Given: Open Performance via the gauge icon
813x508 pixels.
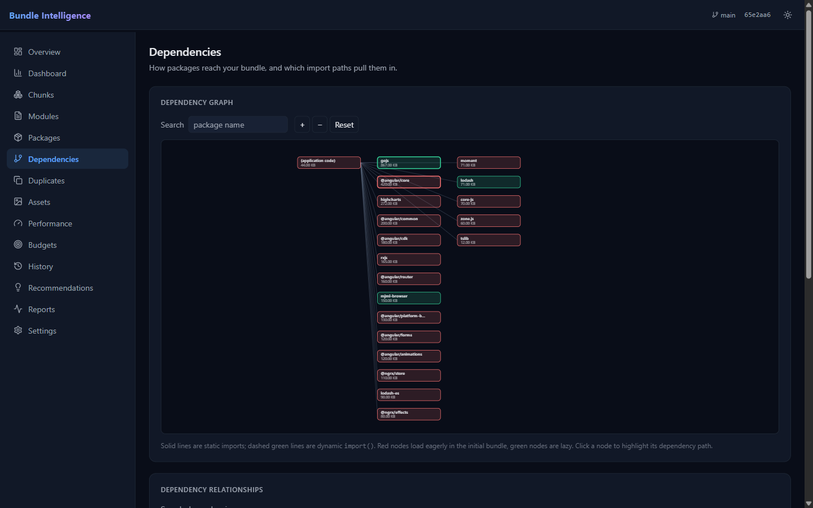Looking at the screenshot, I should click(18, 223).
